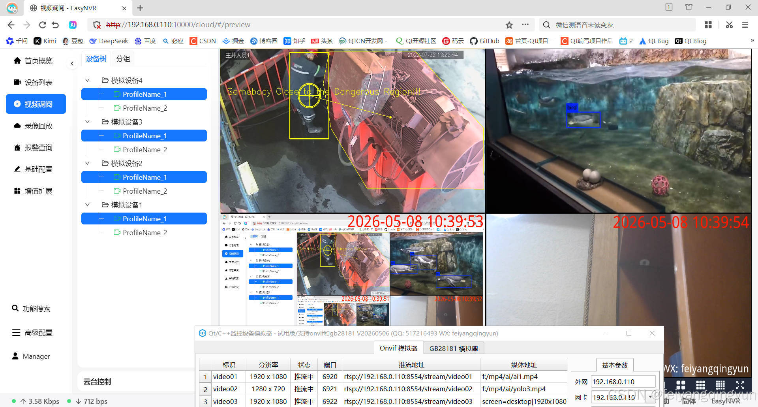Open the Qt Blog bookmark

(x=690, y=41)
